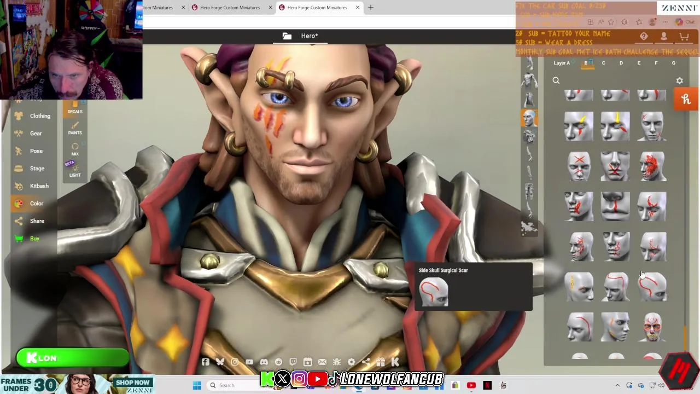Choose the yellow forehead stripe decal

tap(615, 126)
